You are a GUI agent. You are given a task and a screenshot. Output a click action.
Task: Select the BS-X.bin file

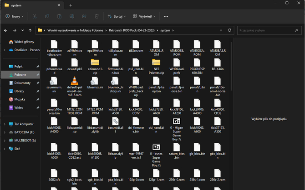(218, 65)
